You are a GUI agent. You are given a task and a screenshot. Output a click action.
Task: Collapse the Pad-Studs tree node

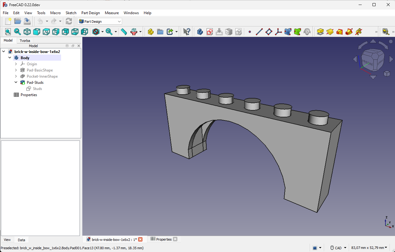click(x=16, y=83)
